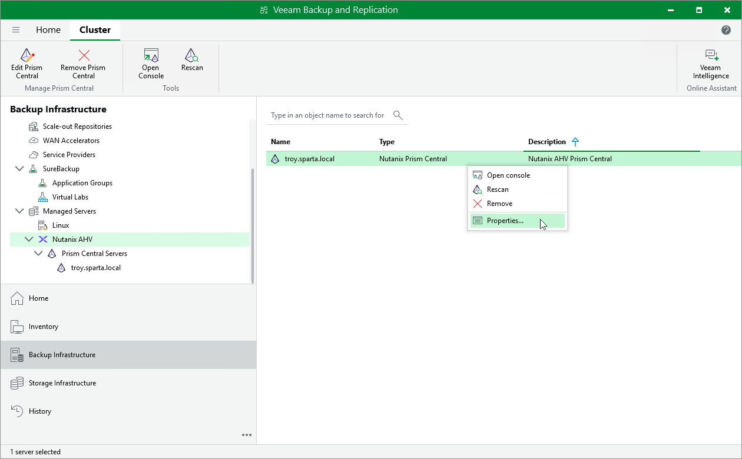The width and height of the screenshot is (742, 459).
Task: Select WAN Accelerators cloud icon
Action: (x=34, y=141)
